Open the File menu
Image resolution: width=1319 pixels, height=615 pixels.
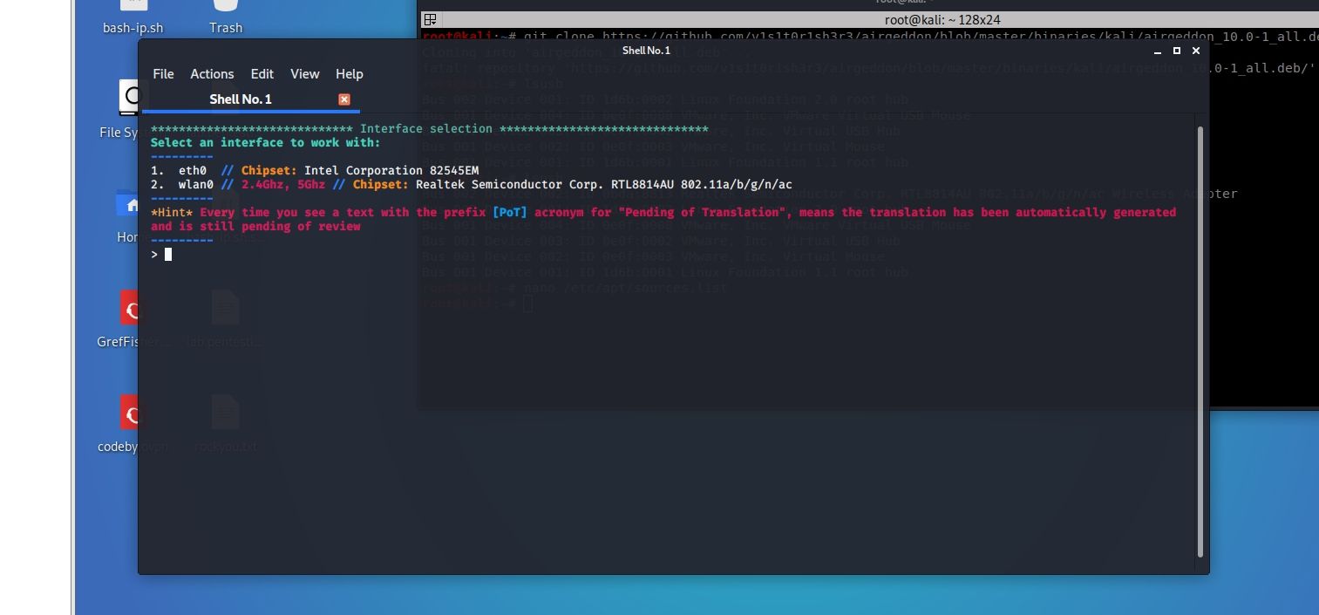click(163, 74)
